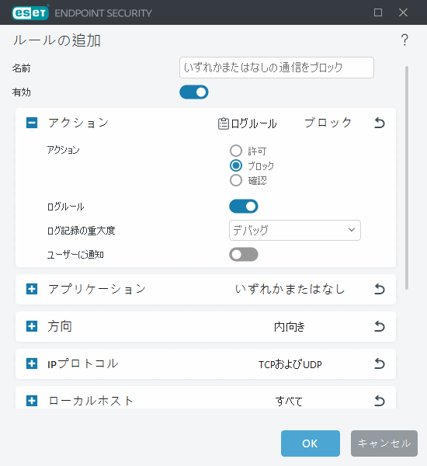Click the vertical scrollbar of the dialog
Image resolution: width=427 pixels, height=466 pixels.
coord(407,177)
